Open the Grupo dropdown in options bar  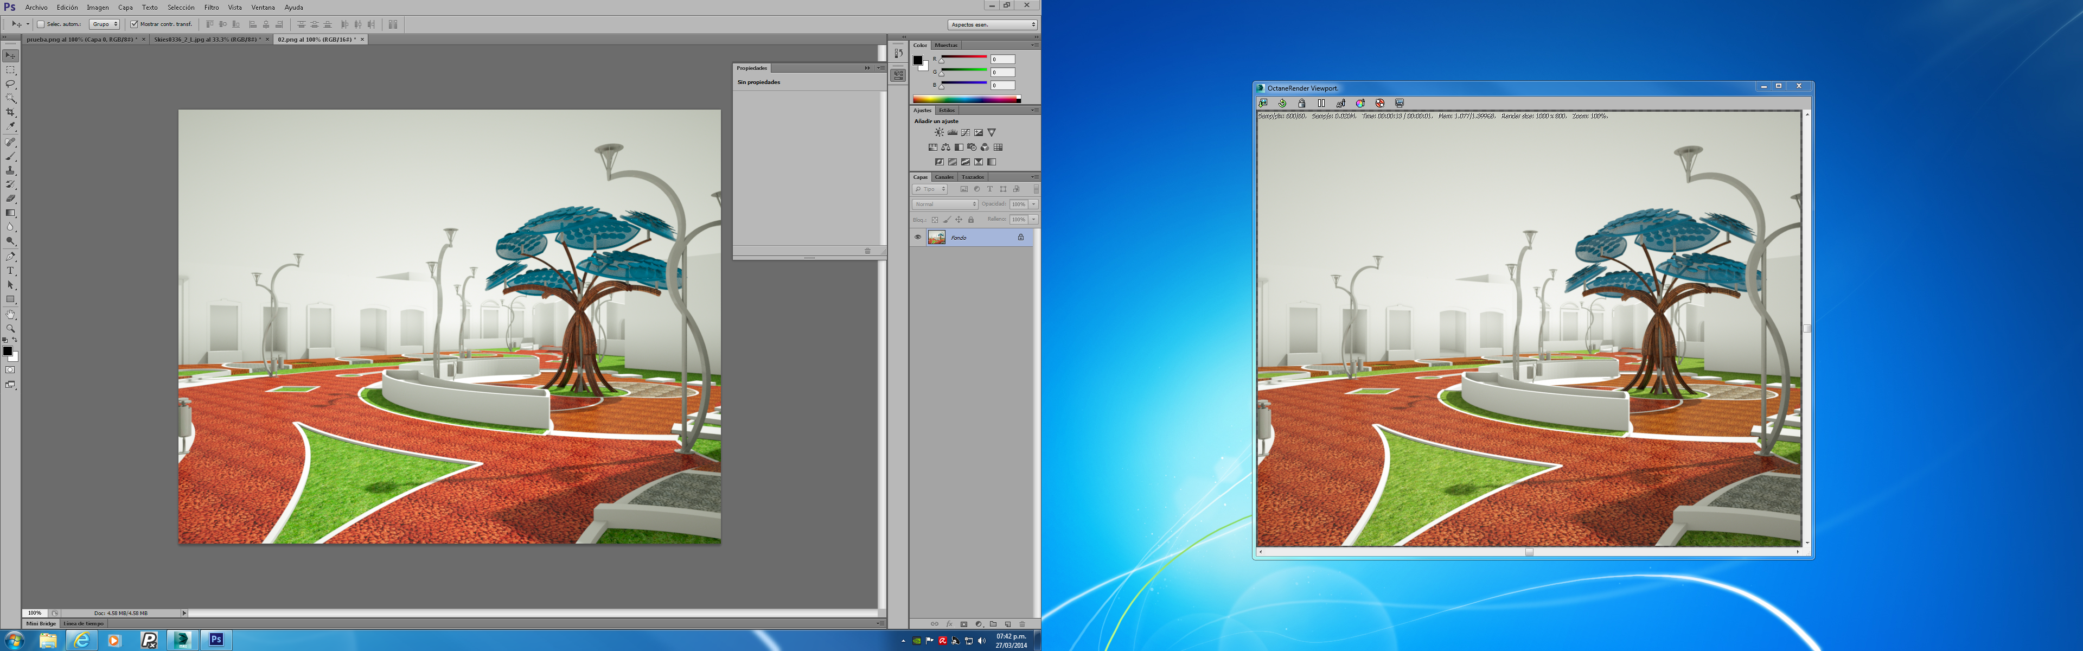(x=104, y=24)
